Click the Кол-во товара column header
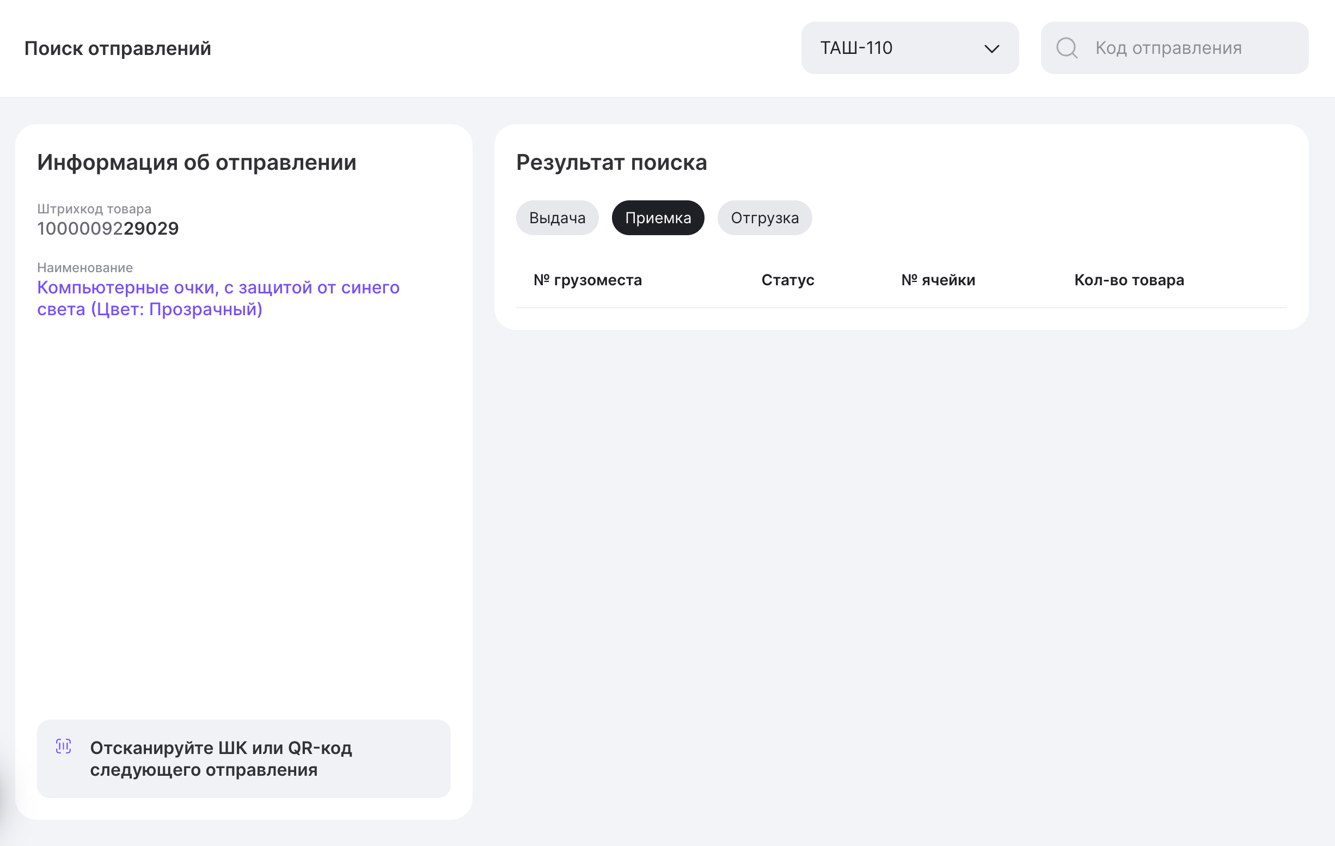The height and width of the screenshot is (846, 1335). coord(1128,280)
